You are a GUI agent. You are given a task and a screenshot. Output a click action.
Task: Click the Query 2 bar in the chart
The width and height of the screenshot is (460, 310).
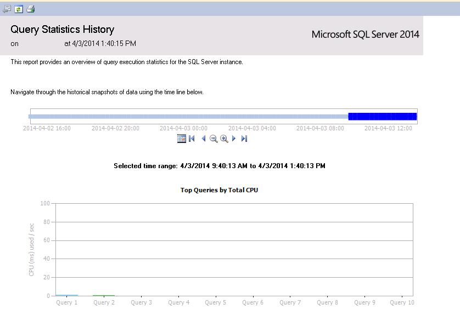(x=104, y=295)
